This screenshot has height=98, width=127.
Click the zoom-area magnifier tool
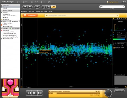120,19
